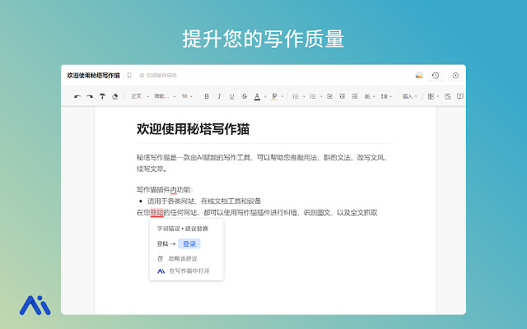Click the grid template icon in toolbar
The height and width of the screenshot is (329, 527).
pyautogui.click(x=431, y=97)
